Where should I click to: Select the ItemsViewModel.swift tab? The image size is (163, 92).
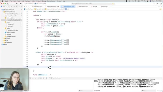click(x=68, y=7)
